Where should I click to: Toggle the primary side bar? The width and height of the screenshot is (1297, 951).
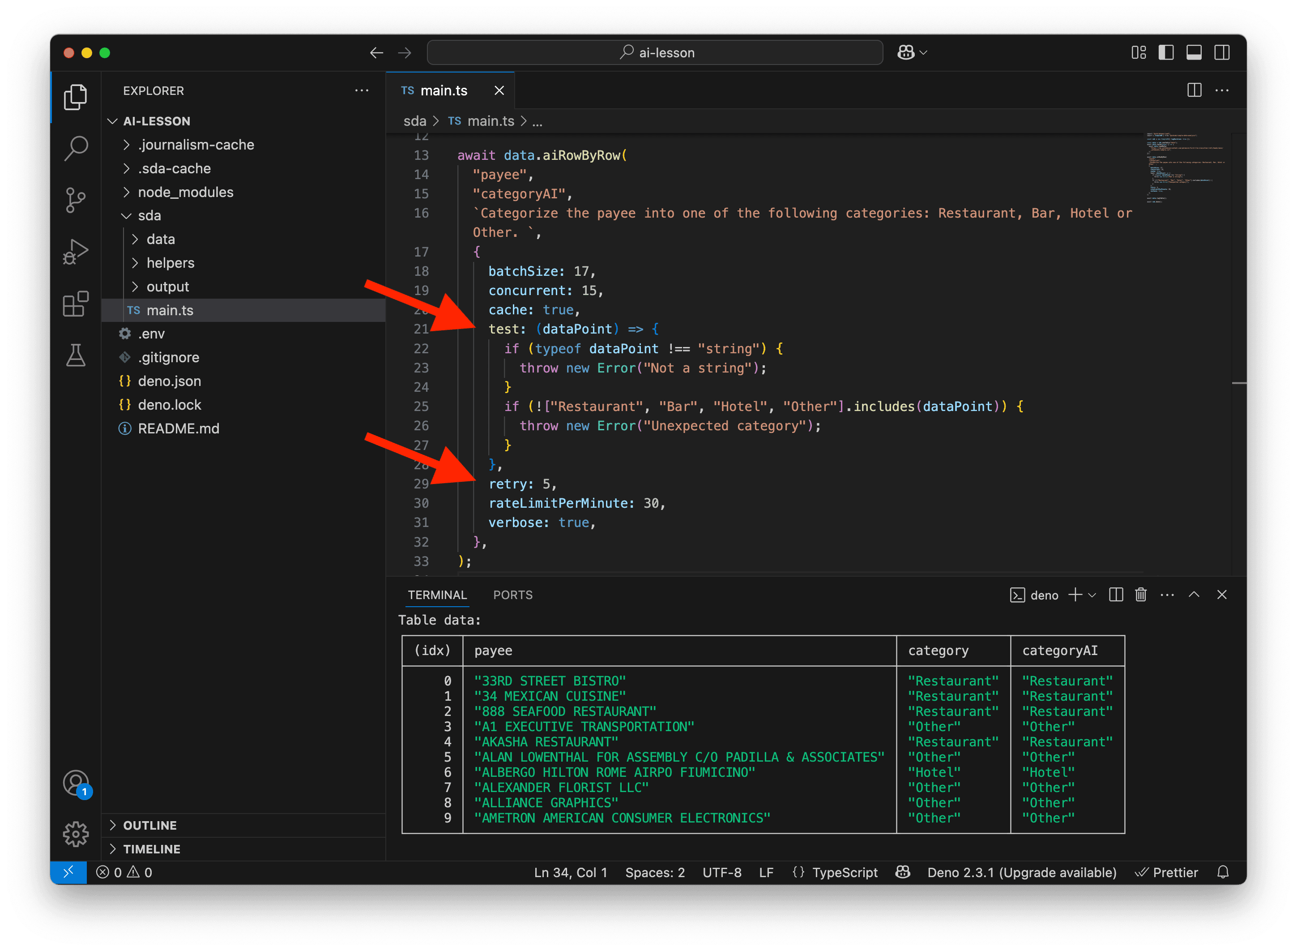coord(1166,53)
